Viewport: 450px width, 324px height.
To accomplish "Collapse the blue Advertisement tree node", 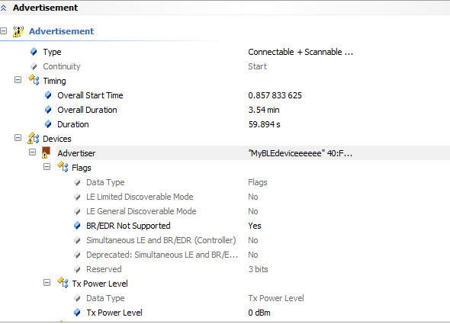I will coord(4,31).
